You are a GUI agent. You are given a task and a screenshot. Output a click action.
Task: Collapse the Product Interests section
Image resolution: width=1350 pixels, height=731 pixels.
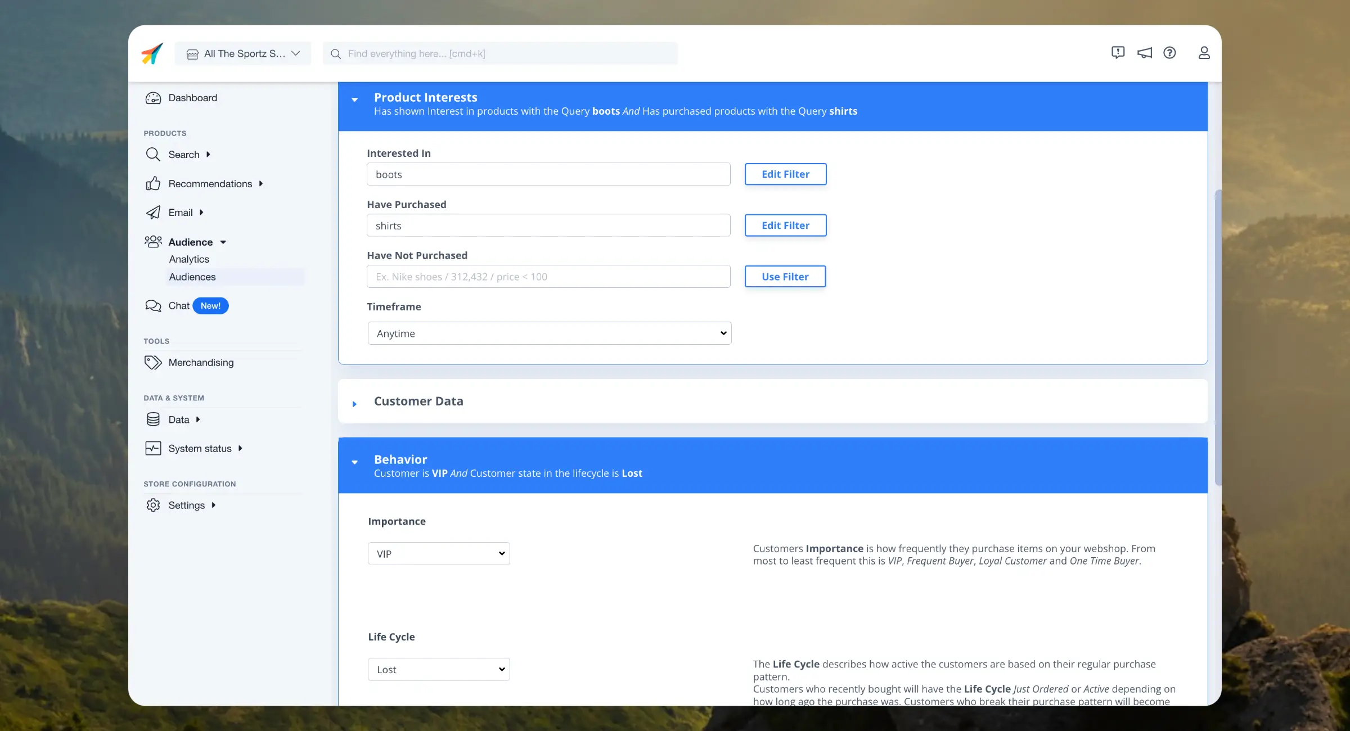[354, 100]
